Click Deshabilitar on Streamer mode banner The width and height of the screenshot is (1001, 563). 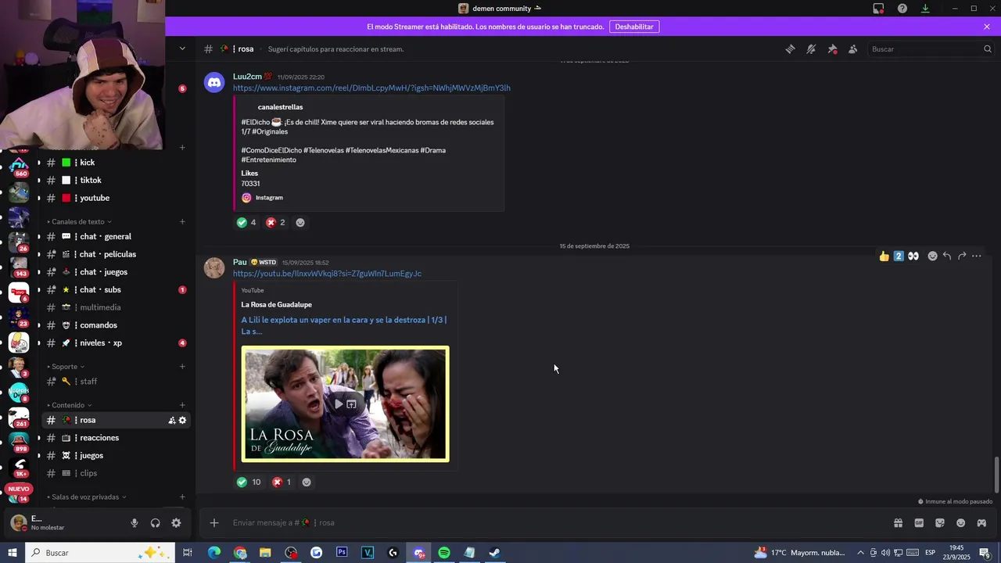click(x=633, y=27)
